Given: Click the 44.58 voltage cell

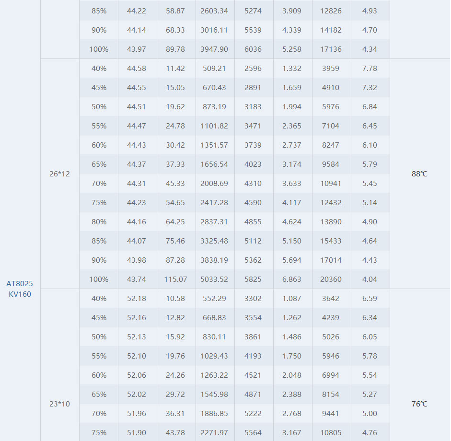Looking at the screenshot, I should coord(137,69).
